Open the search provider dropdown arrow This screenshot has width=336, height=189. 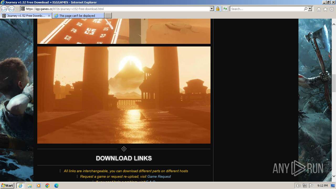click(310, 9)
